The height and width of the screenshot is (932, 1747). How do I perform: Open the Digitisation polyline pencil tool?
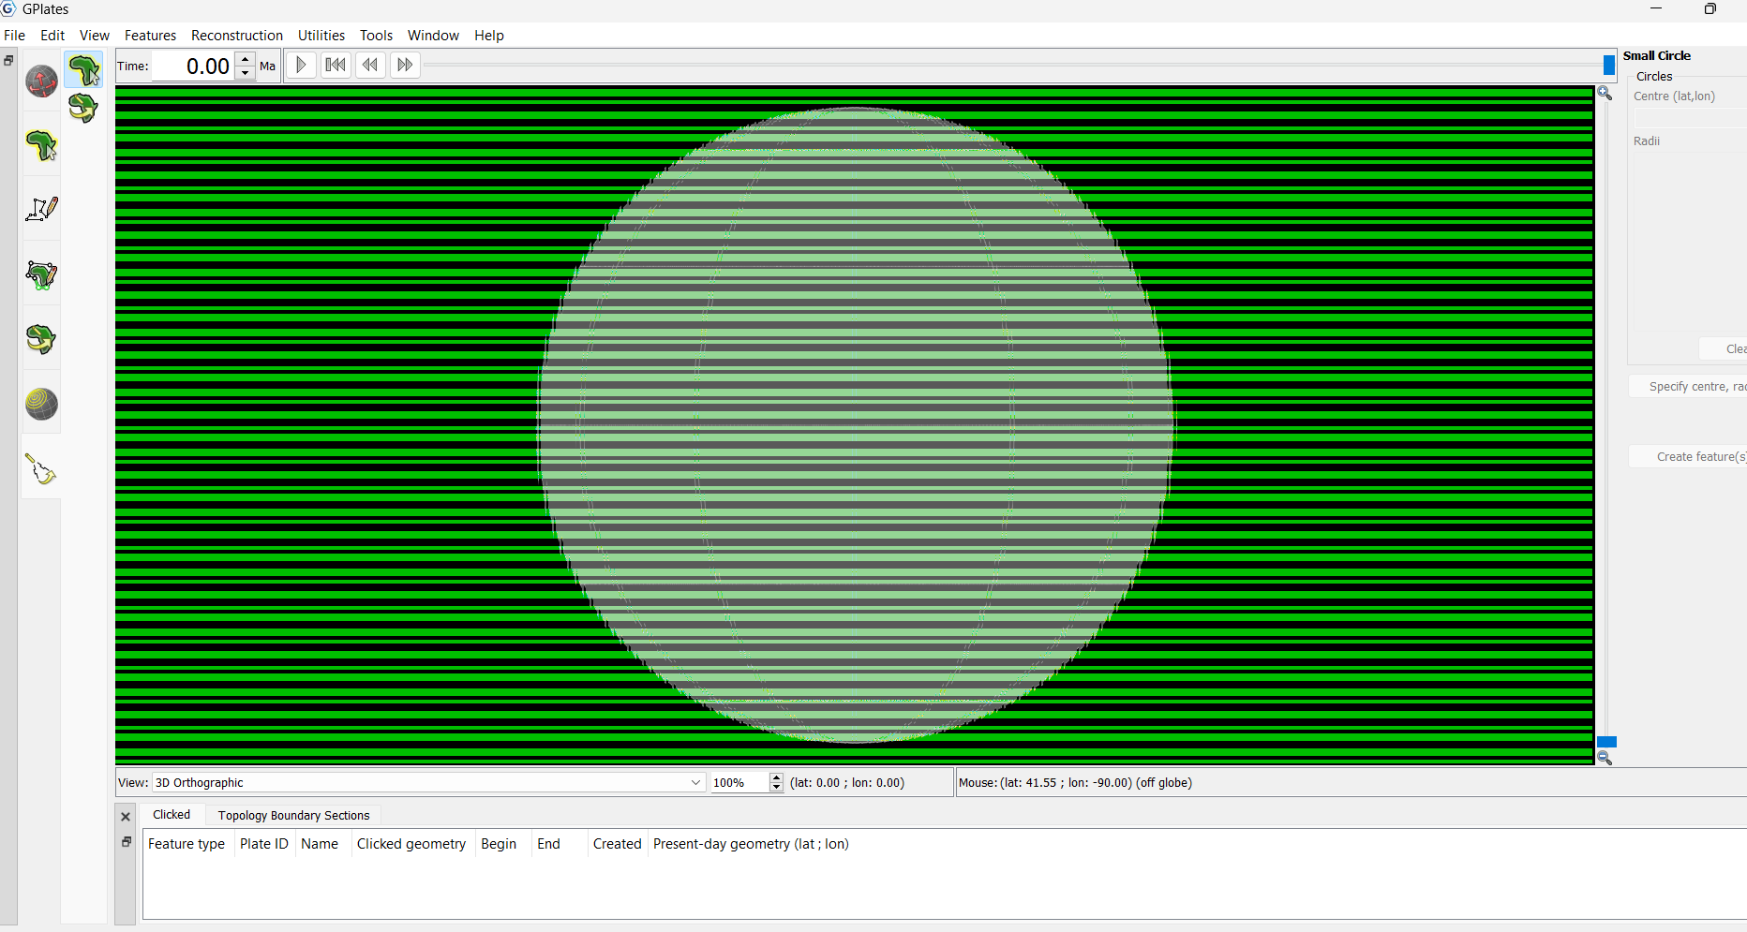[x=41, y=209]
